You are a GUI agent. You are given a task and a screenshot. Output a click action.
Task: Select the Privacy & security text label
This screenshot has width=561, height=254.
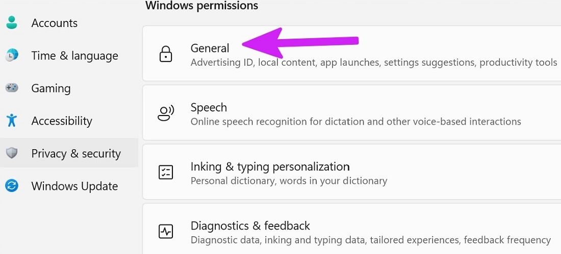(x=76, y=153)
